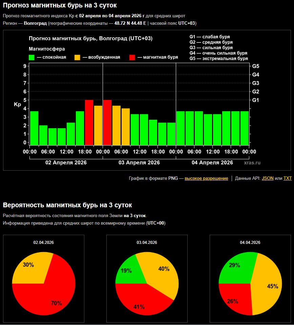Click the red 26% slice in 04.04.2026 pie
This screenshot has width=294, height=325.
(x=234, y=299)
